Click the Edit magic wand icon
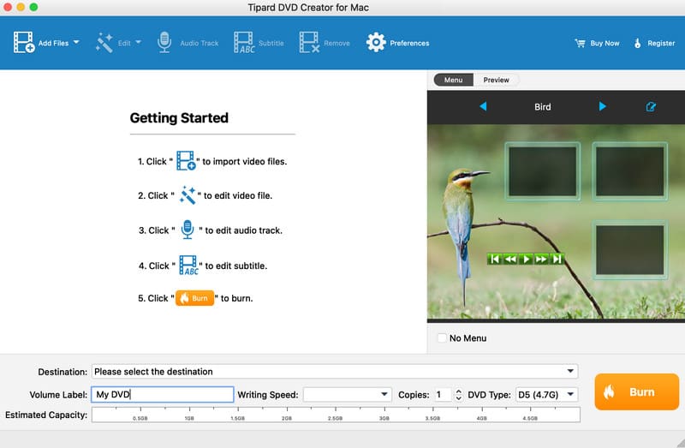The image size is (685, 448). [104, 43]
